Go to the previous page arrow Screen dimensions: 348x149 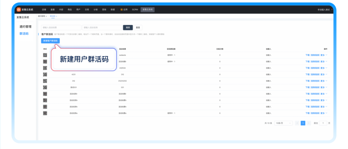(x=297, y=123)
